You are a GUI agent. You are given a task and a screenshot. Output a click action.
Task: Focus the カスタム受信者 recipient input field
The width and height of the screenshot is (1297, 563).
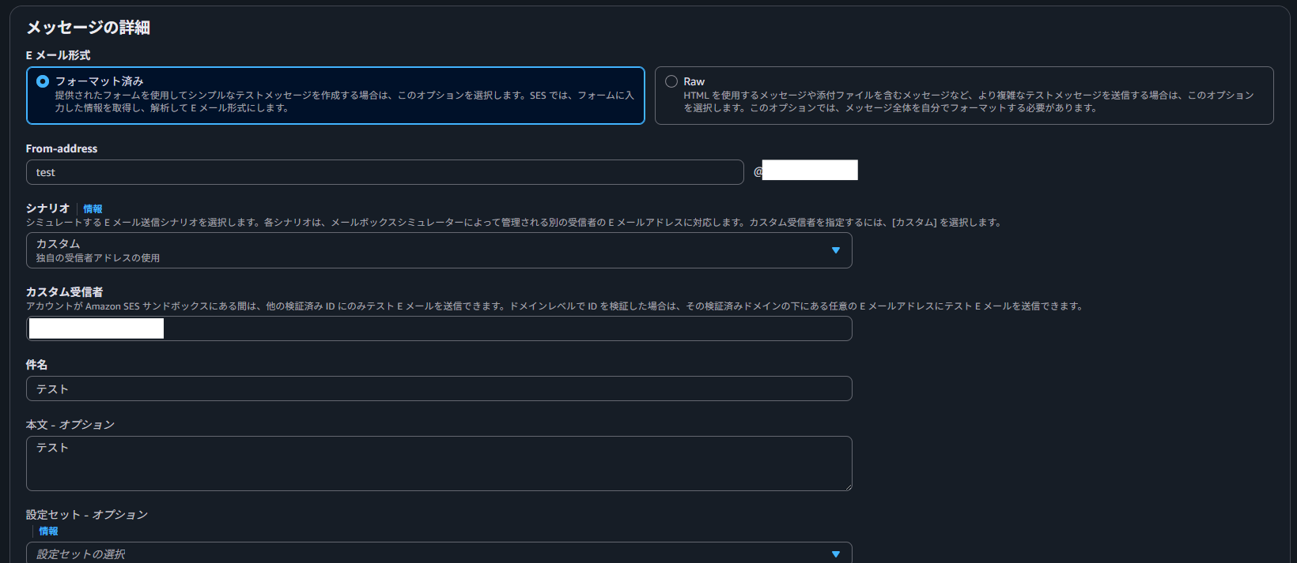(506, 328)
